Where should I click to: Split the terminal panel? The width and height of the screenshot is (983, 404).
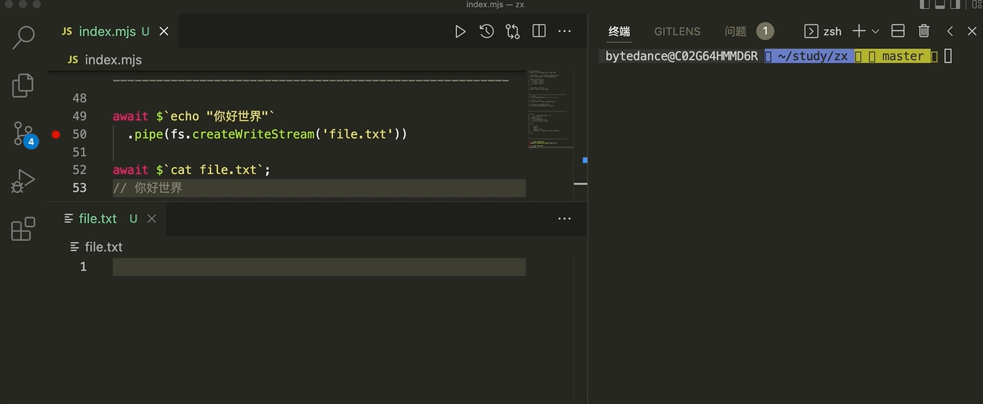[x=898, y=31]
